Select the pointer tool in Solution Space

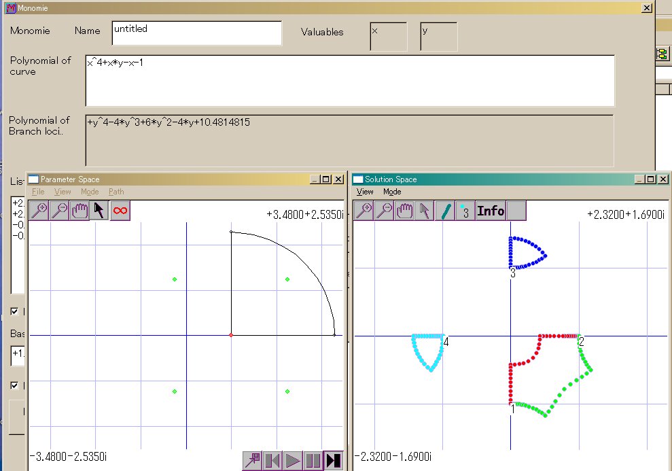[x=424, y=211]
